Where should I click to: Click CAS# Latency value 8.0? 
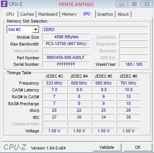pyautogui.click(x=79, y=90)
